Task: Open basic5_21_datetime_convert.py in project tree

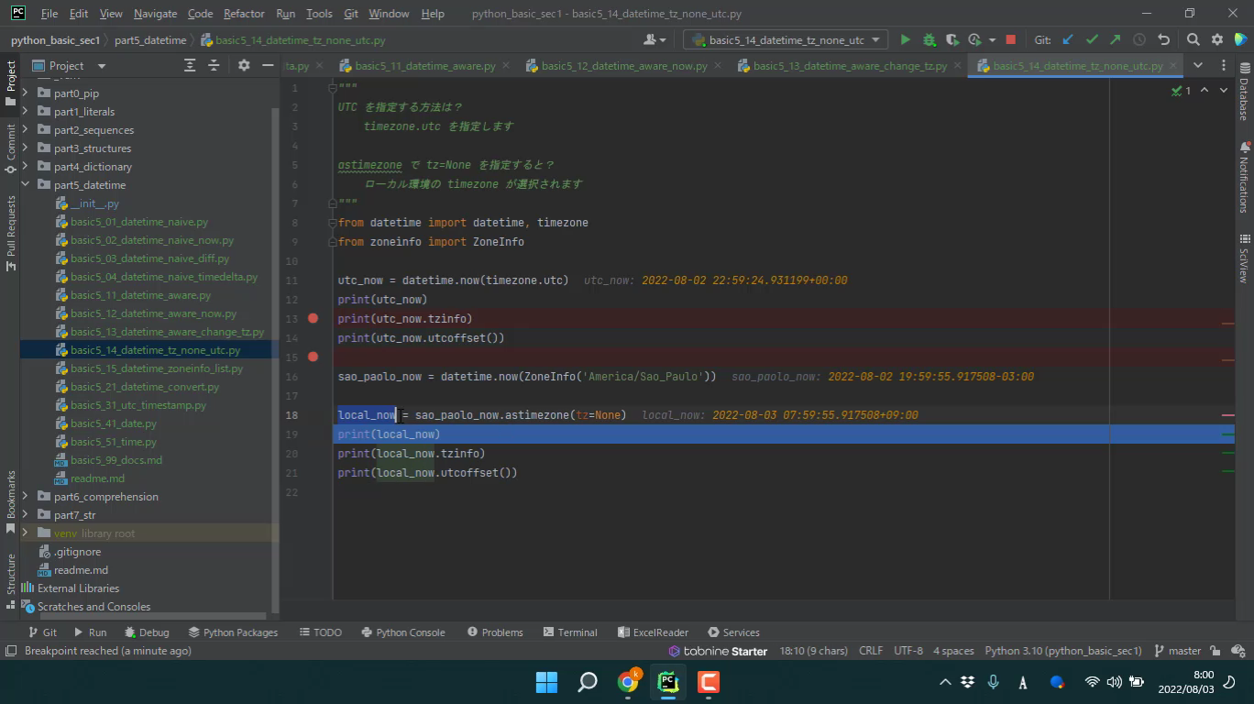Action: click(145, 387)
